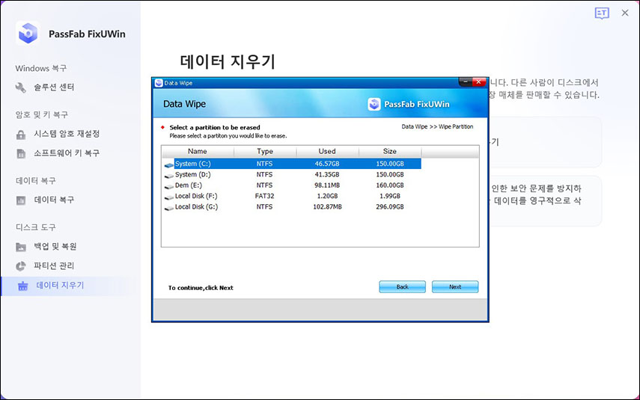Open 시스템 암호 재설정 menu item
Screen dimensions: 640x400
point(67,134)
